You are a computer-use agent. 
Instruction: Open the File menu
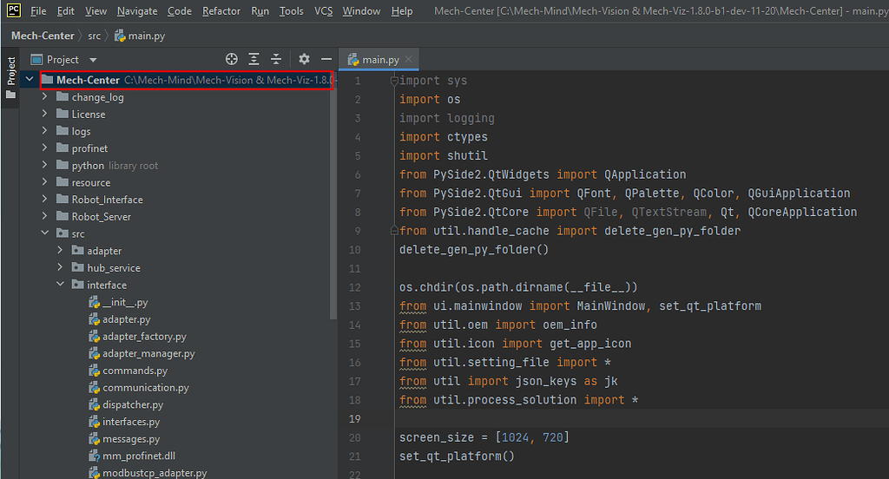click(38, 10)
